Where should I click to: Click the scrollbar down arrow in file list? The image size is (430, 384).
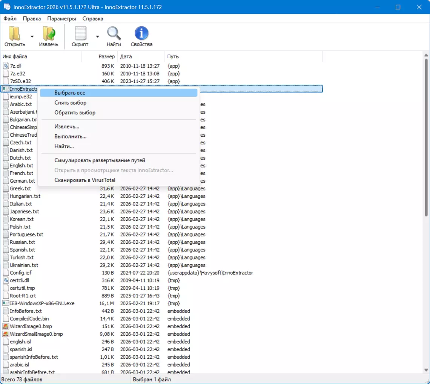[426, 370]
